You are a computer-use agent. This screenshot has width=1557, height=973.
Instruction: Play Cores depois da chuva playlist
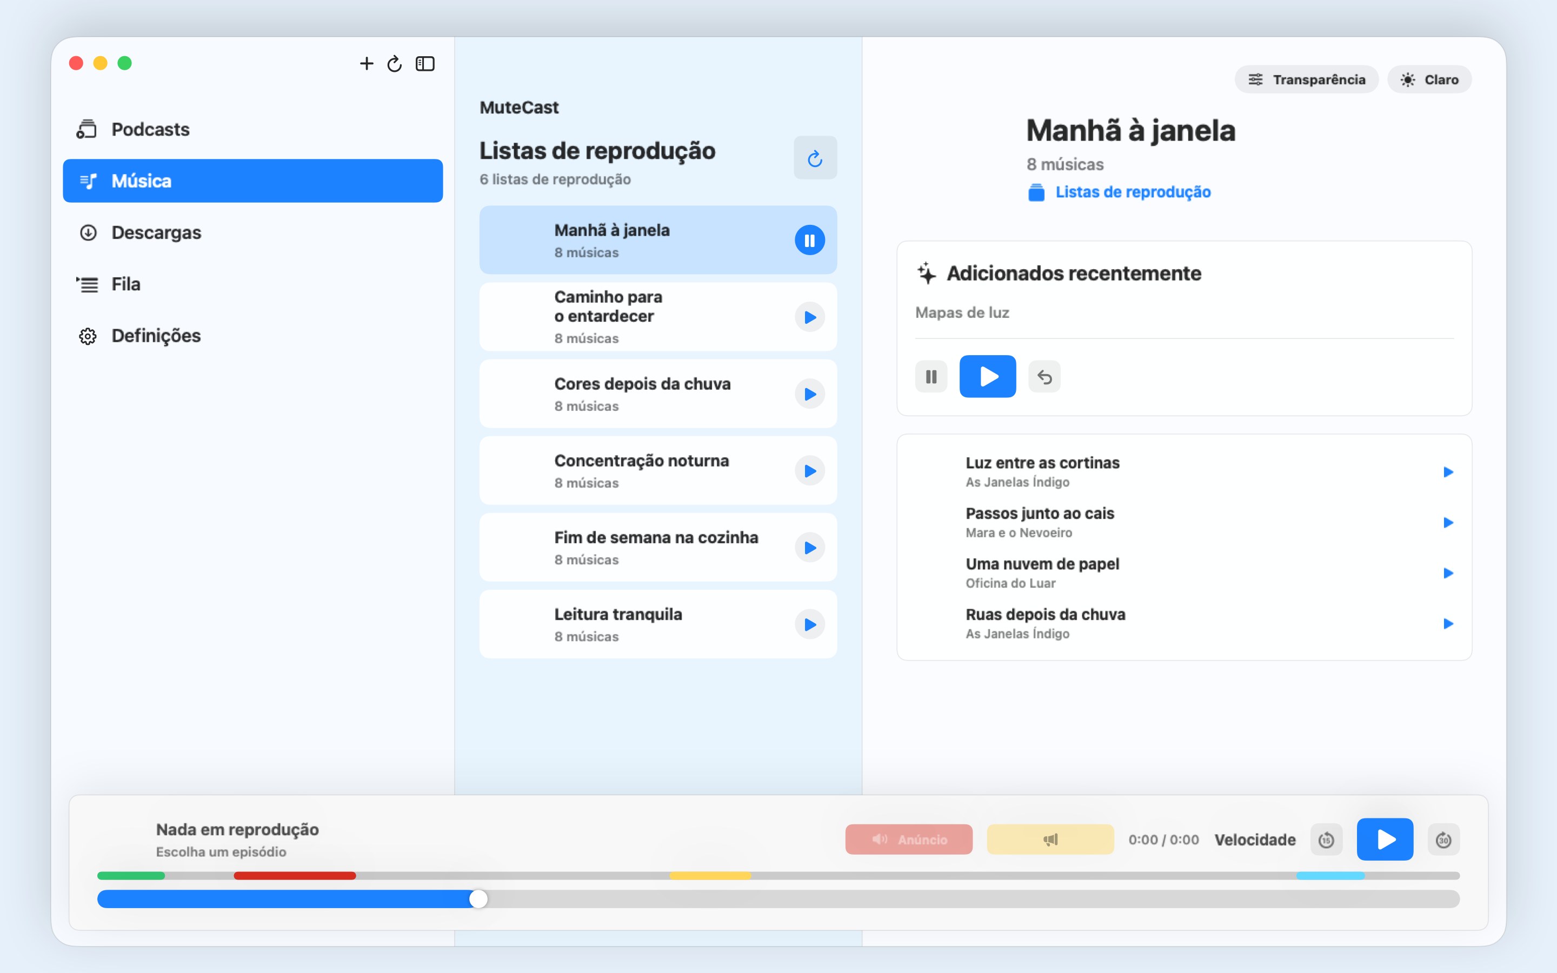pos(809,394)
